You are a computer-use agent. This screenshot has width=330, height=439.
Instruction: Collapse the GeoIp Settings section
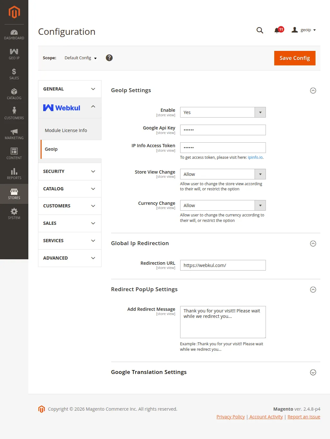tap(313, 91)
